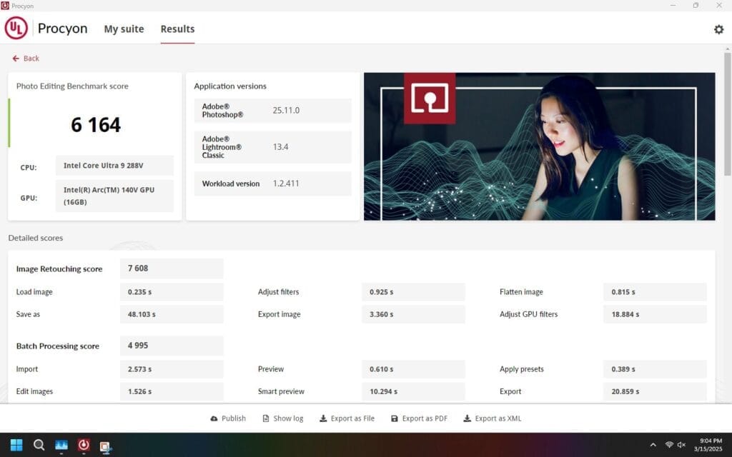
Task: Select Export image time 3.360 s
Action: tap(413, 314)
